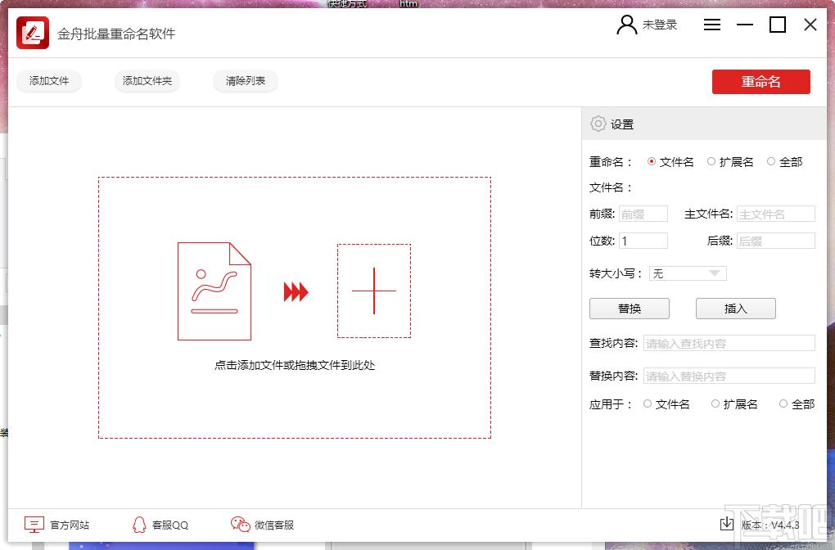The image size is (835, 550).
Task: Click the WeChat support icon
Action: click(240, 525)
